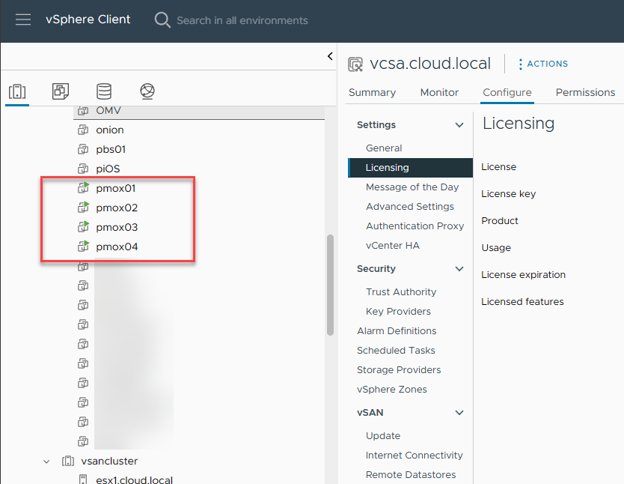Viewport: 624px width, 484px height.
Task: Switch to Hosts and Clusters view
Action: click(x=17, y=91)
